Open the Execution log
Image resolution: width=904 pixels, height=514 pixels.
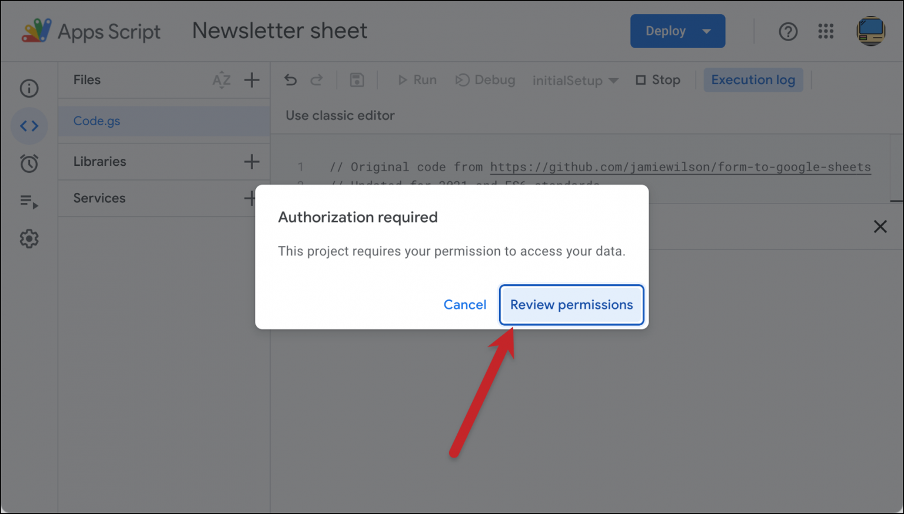[x=753, y=79]
